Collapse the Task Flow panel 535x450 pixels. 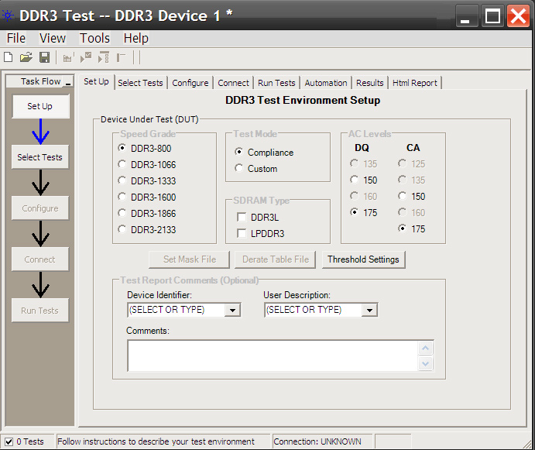68,82
